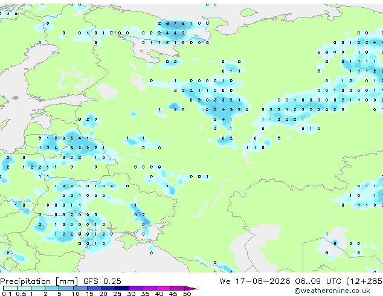
Task: Click the legend value label '10'
Action: [x=76, y=294]
